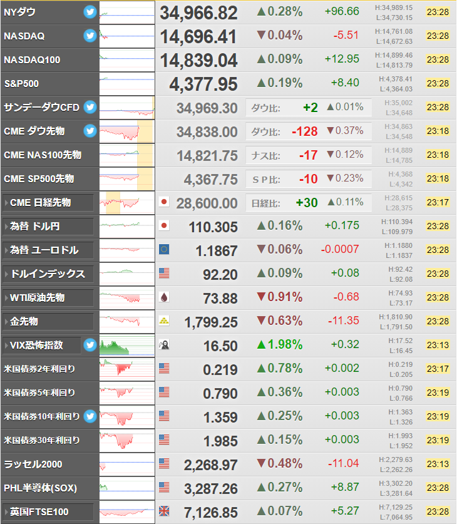Select the ドル円 rate 110.305

(213, 227)
